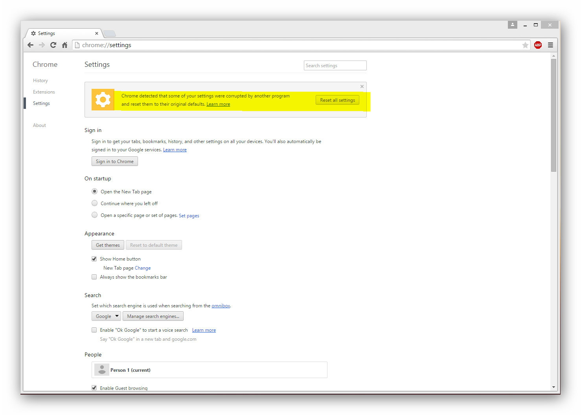The image size is (581, 415).
Task: Open the omnibox link
Action: 221,306
